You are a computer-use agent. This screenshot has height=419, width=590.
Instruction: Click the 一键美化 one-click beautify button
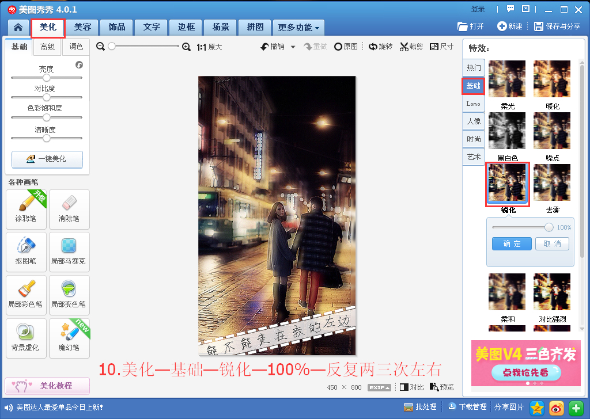[x=47, y=159]
